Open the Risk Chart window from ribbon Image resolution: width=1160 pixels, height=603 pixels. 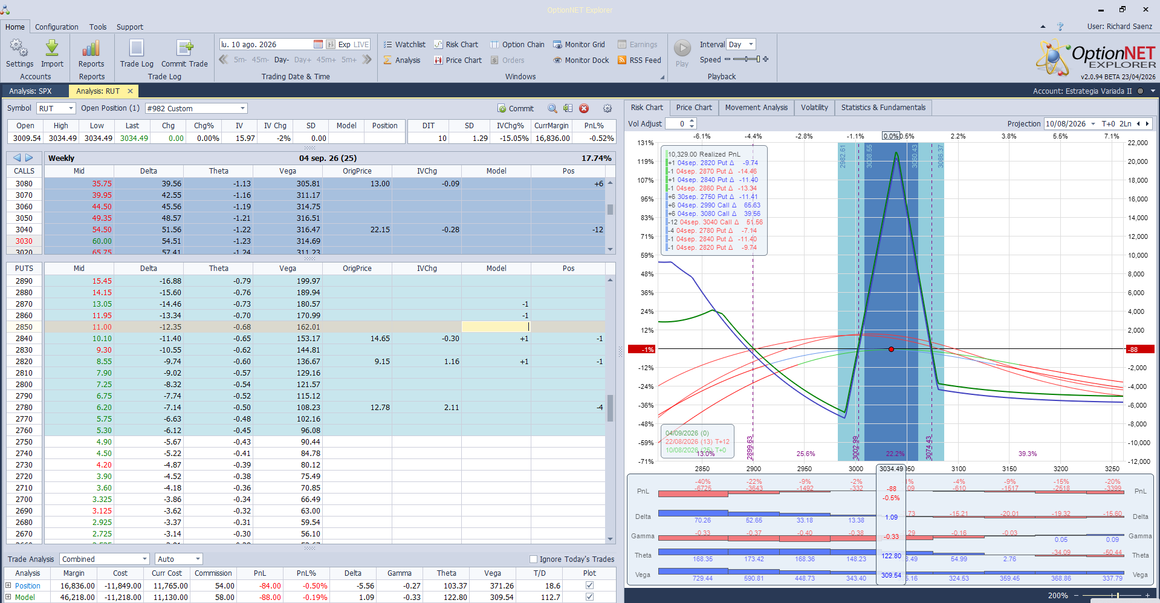456,44
